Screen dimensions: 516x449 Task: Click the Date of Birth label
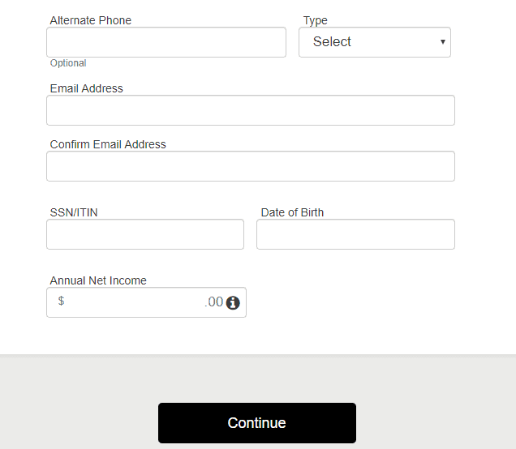click(x=292, y=212)
